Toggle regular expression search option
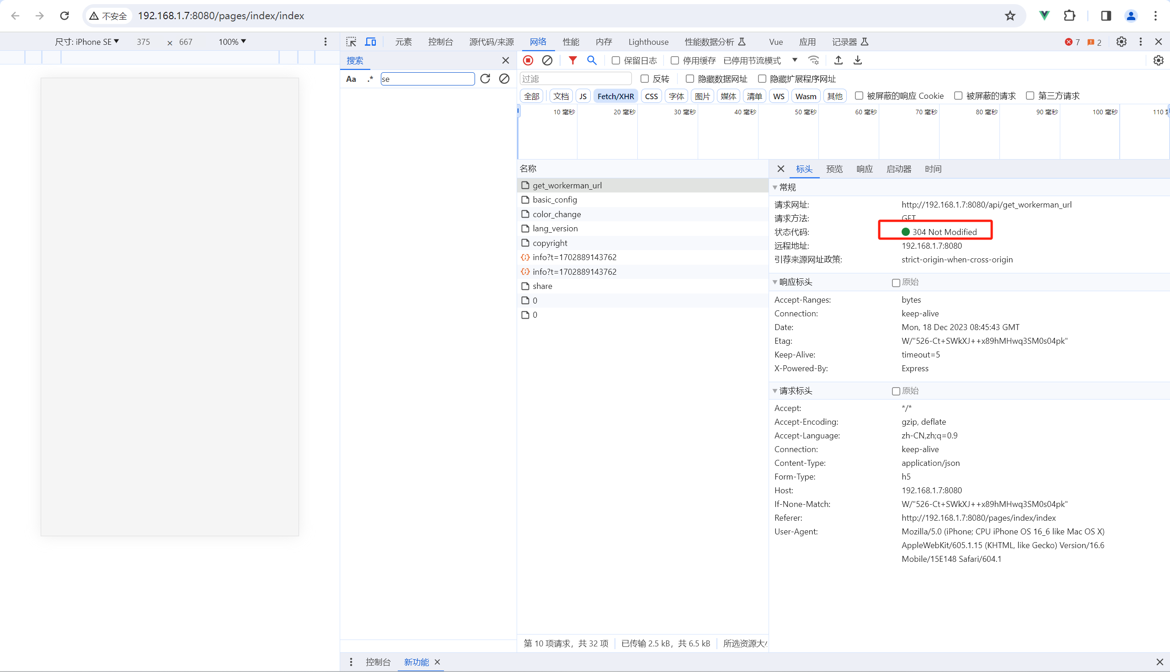The width and height of the screenshot is (1170, 672). (370, 79)
